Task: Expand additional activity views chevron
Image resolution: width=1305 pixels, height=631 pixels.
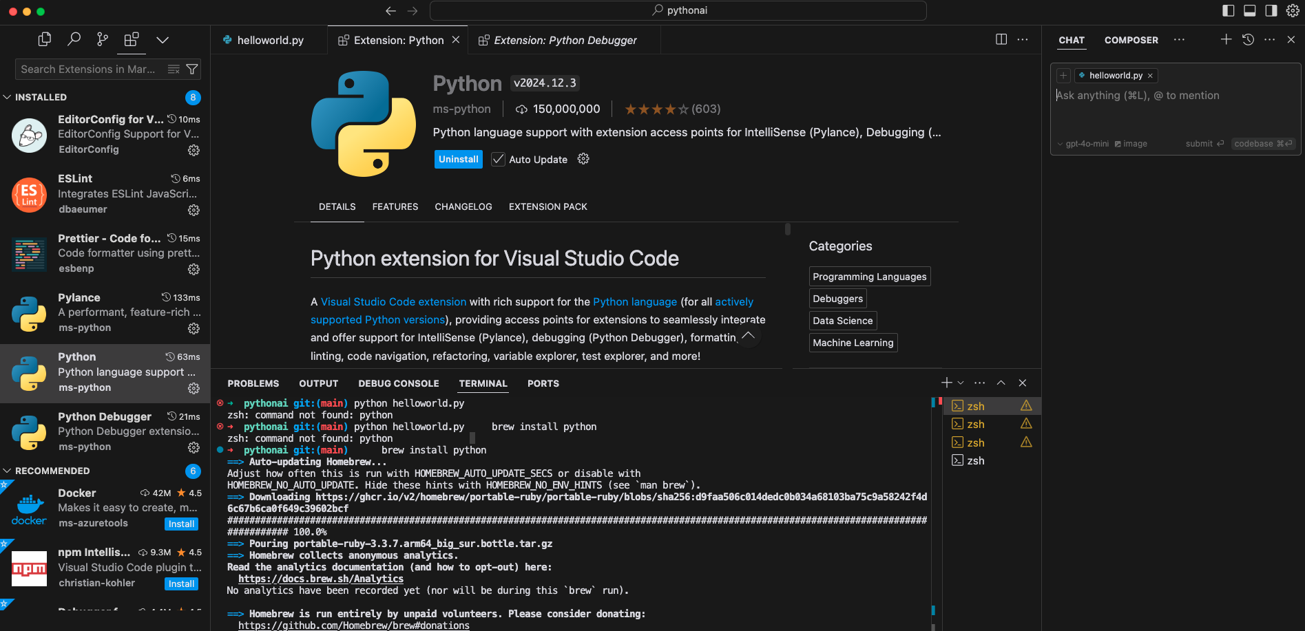Action: point(163,40)
